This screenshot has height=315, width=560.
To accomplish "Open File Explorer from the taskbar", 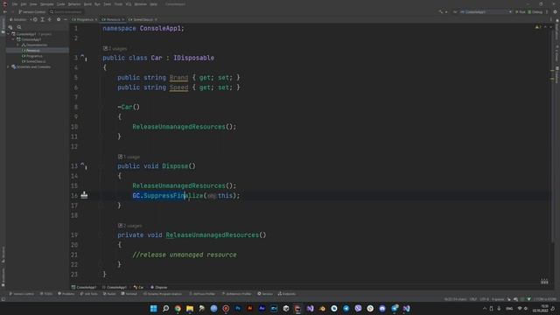I will pyautogui.click(x=190, y=309).
